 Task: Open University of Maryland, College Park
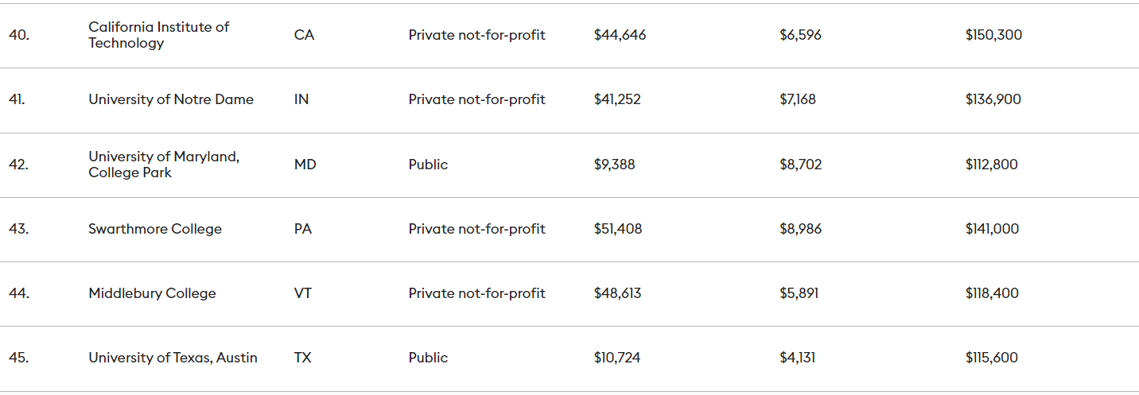click(x=164, y=165)
